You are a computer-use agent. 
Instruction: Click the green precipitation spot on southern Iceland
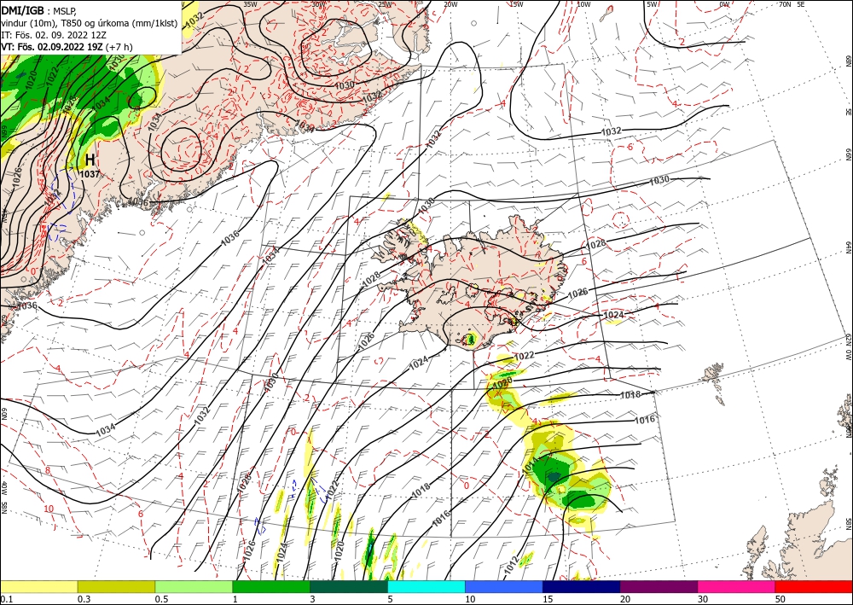(x=471, y=340)
